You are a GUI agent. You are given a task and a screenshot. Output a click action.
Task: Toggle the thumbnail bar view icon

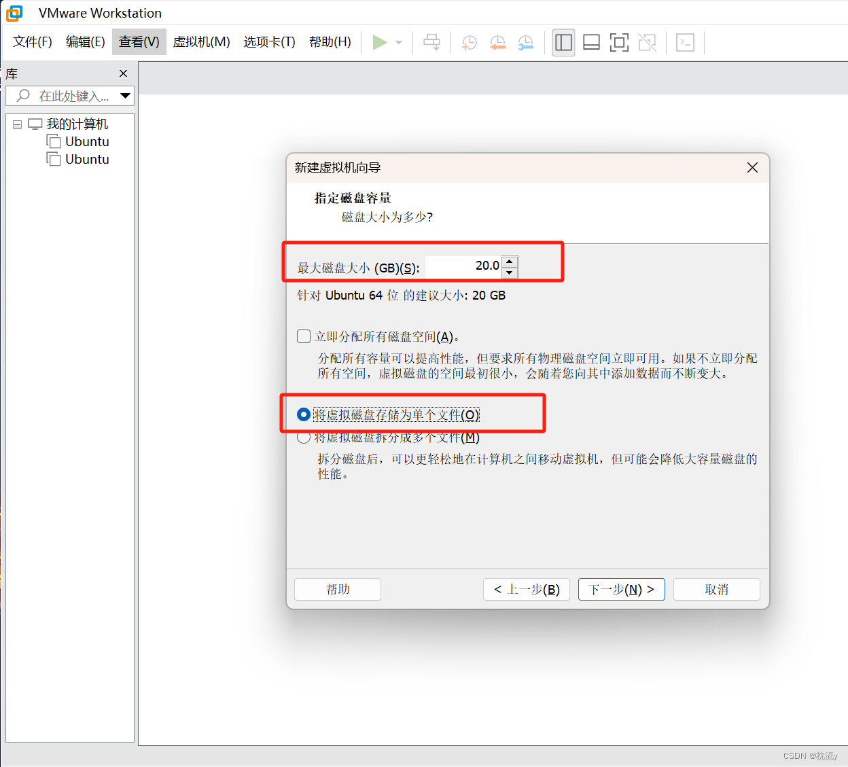point(592,43)
